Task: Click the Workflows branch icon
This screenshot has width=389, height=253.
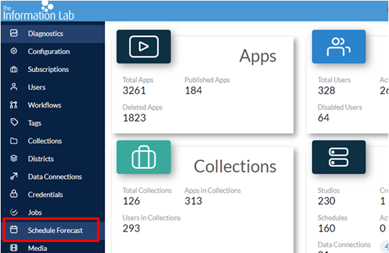Action: tap(14, 105)
